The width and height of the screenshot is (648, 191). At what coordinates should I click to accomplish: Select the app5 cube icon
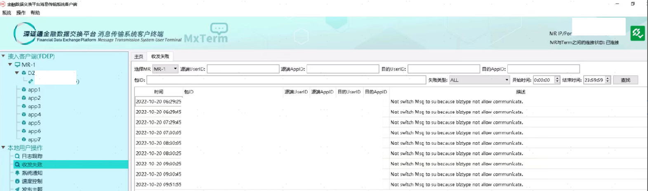[x=24, y=123]
